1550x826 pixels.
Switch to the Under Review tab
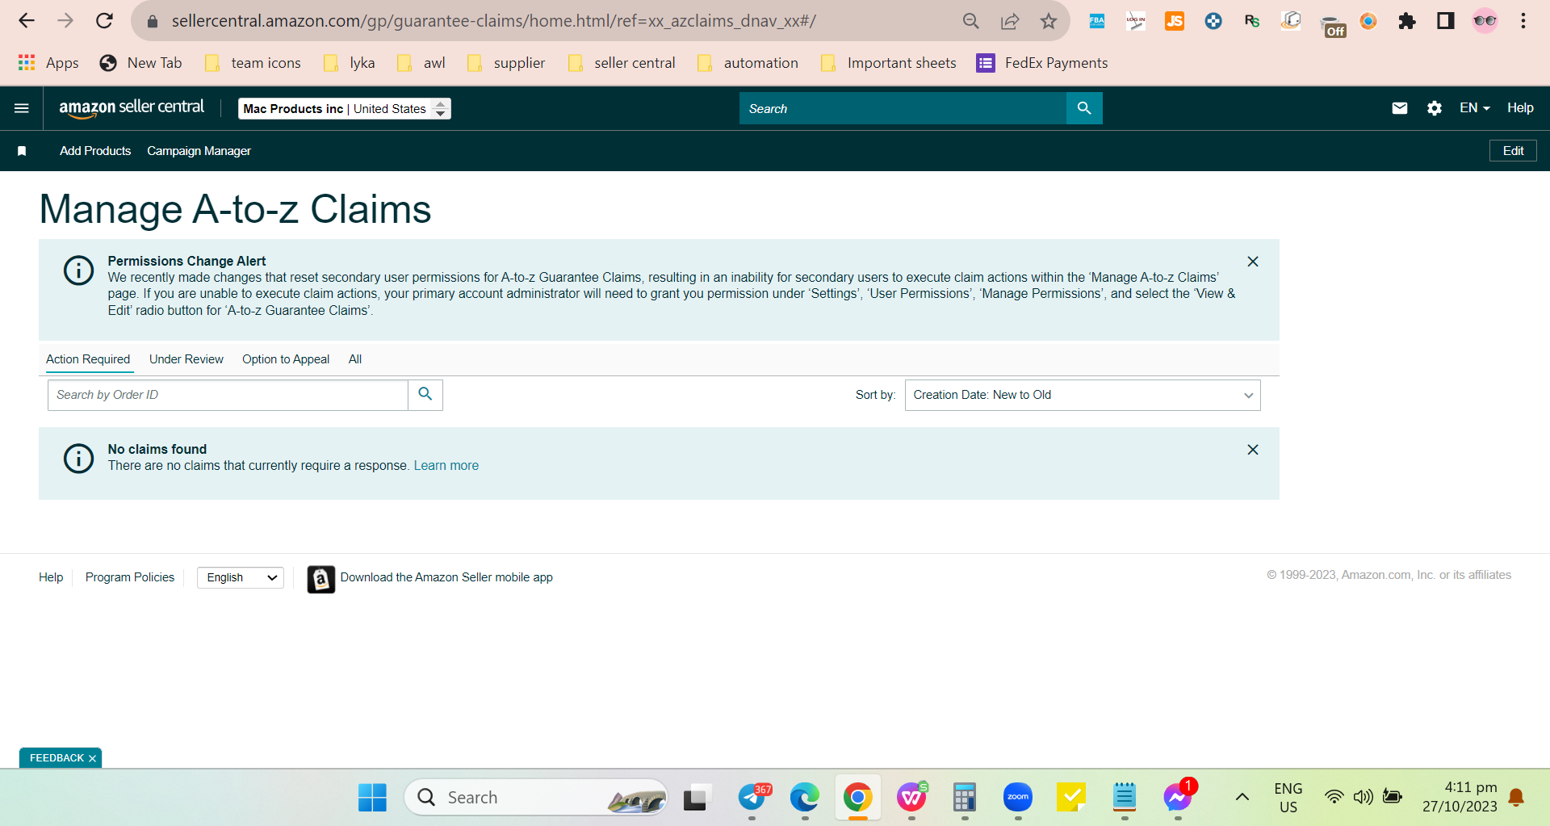[186, 359]
